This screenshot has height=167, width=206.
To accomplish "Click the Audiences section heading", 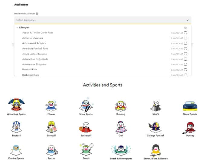I will pos(21,5).
